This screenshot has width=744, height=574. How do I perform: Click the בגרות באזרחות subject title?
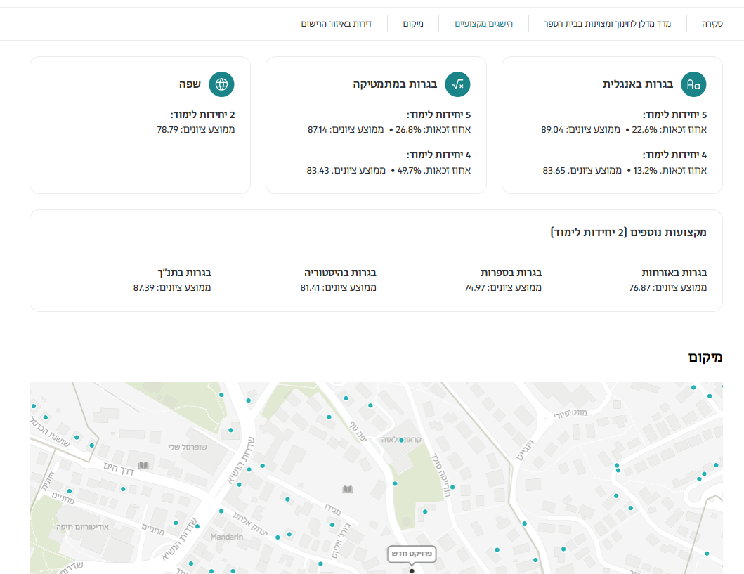click(x=674, y=273)
